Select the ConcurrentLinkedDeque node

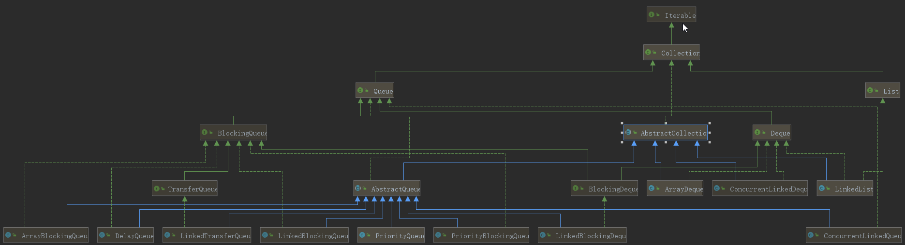(x=760, y=189)
